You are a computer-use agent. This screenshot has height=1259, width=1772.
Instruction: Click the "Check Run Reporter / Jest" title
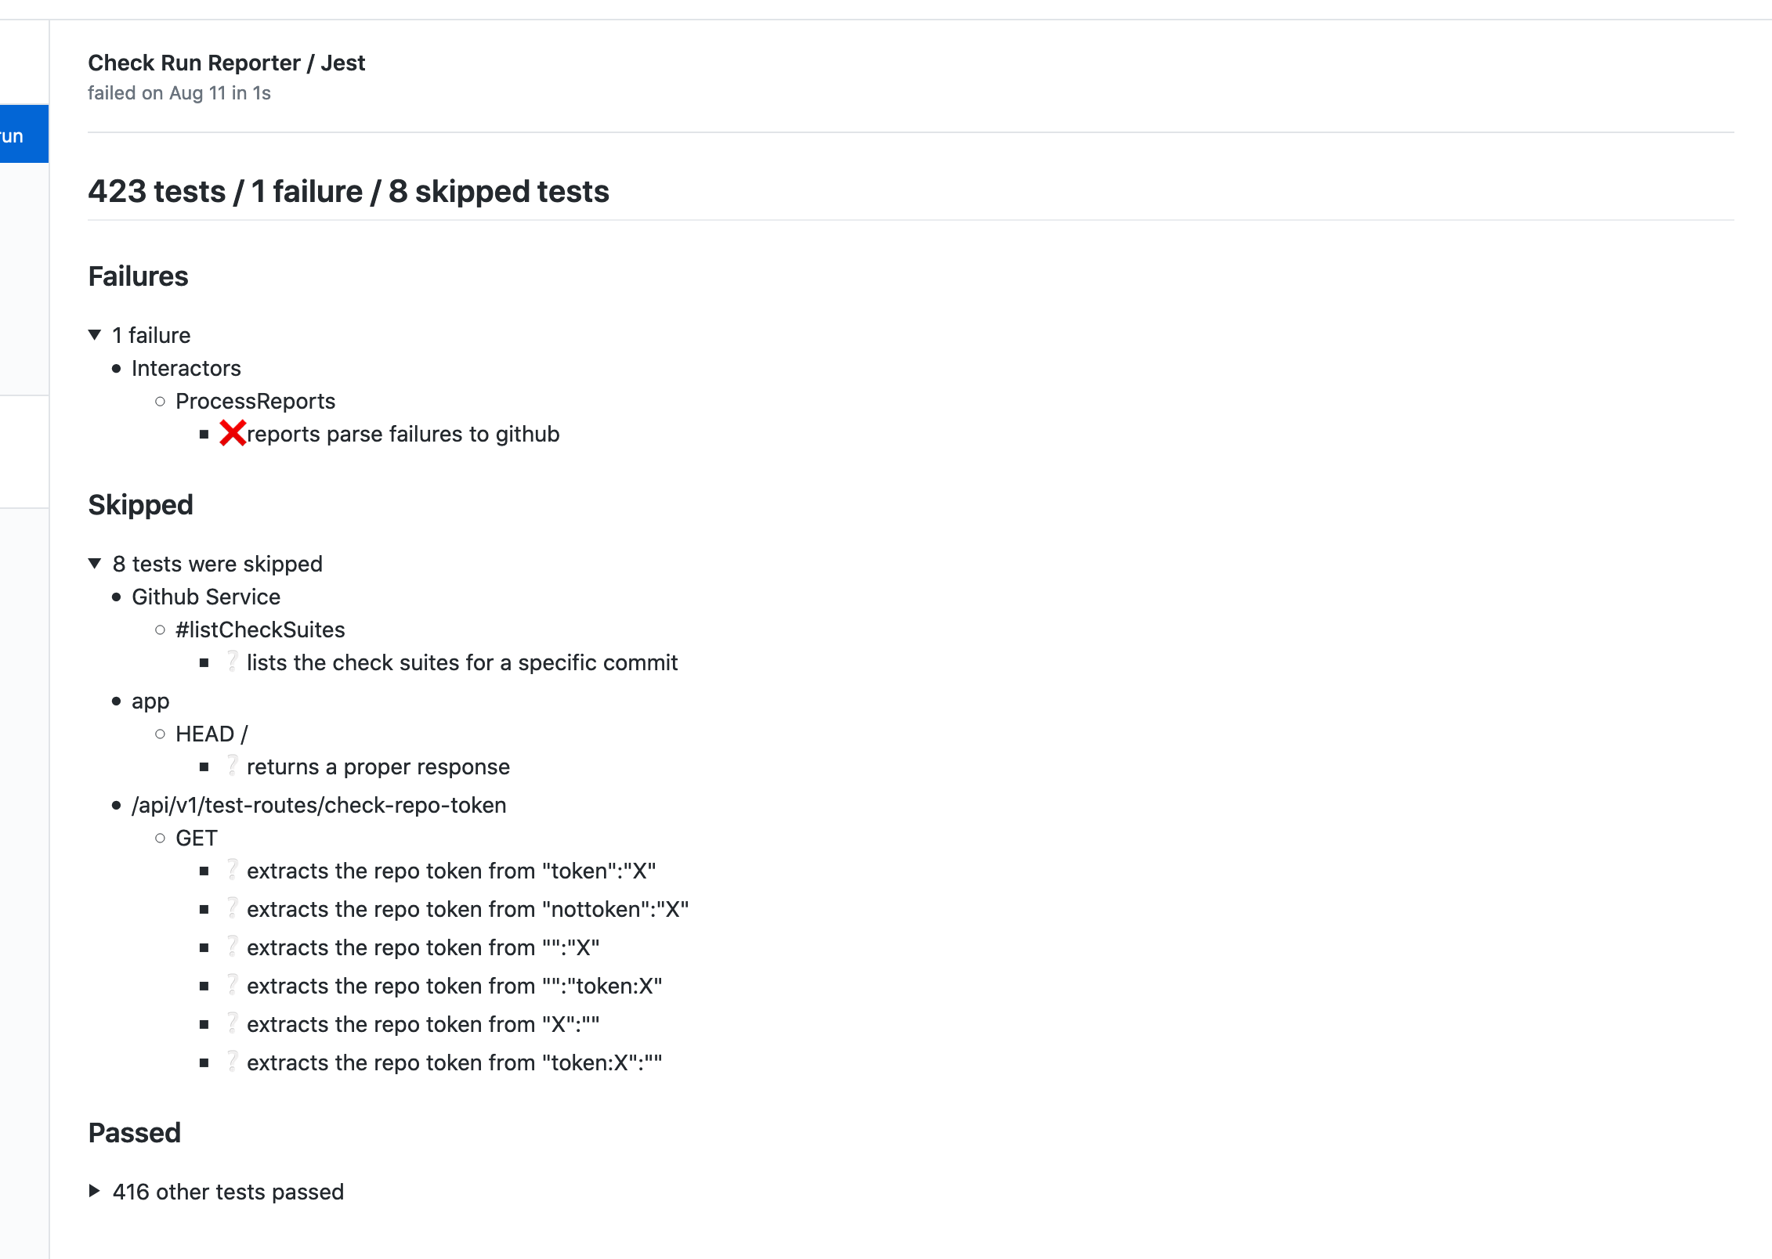coord(226,63)
